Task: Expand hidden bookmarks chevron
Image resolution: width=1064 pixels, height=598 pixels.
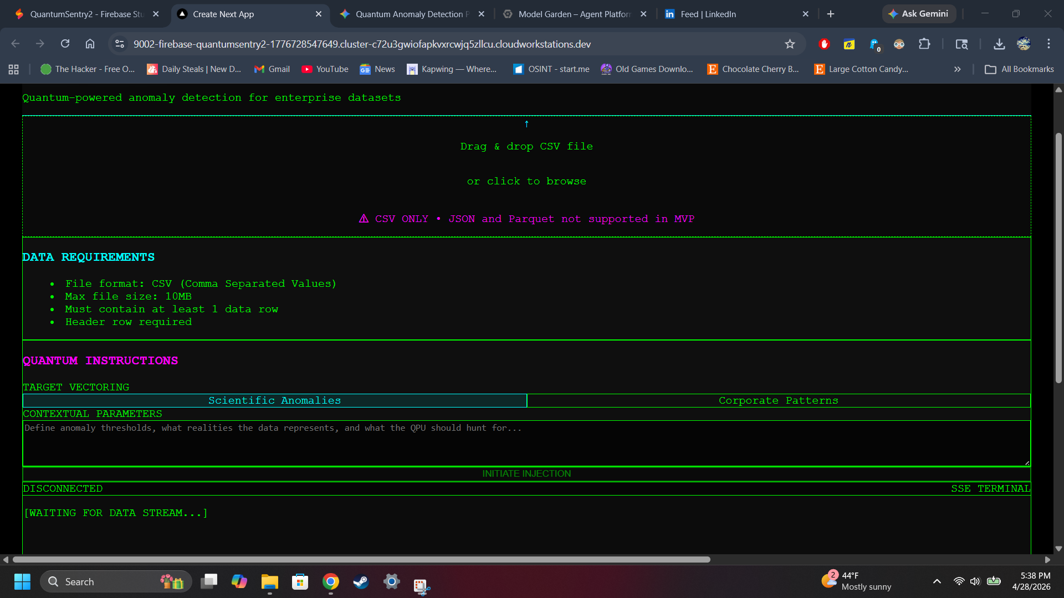Action: (x=957, y=69)
